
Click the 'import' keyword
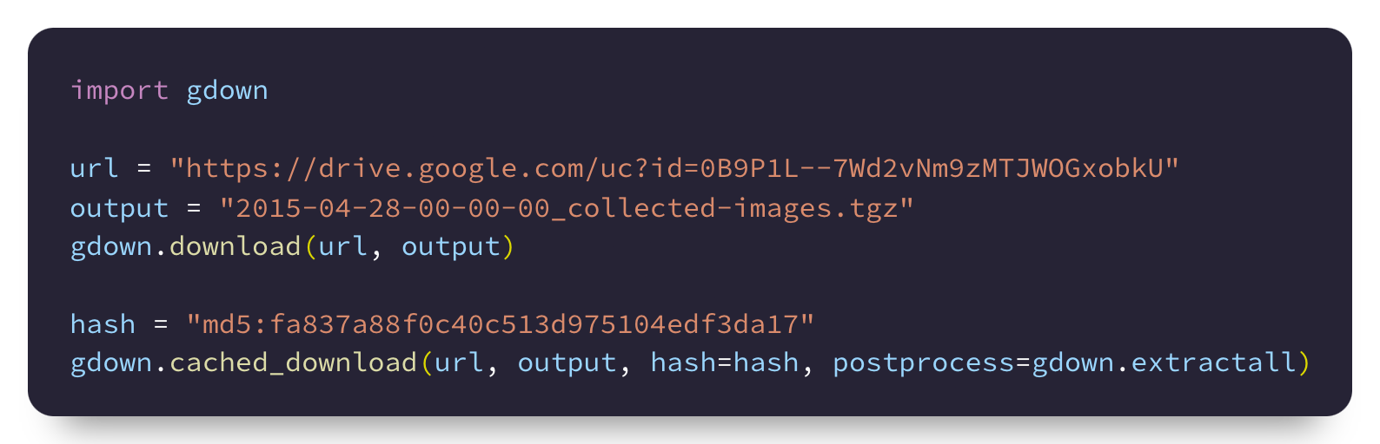pyautogui.click(x=119, y=90)
